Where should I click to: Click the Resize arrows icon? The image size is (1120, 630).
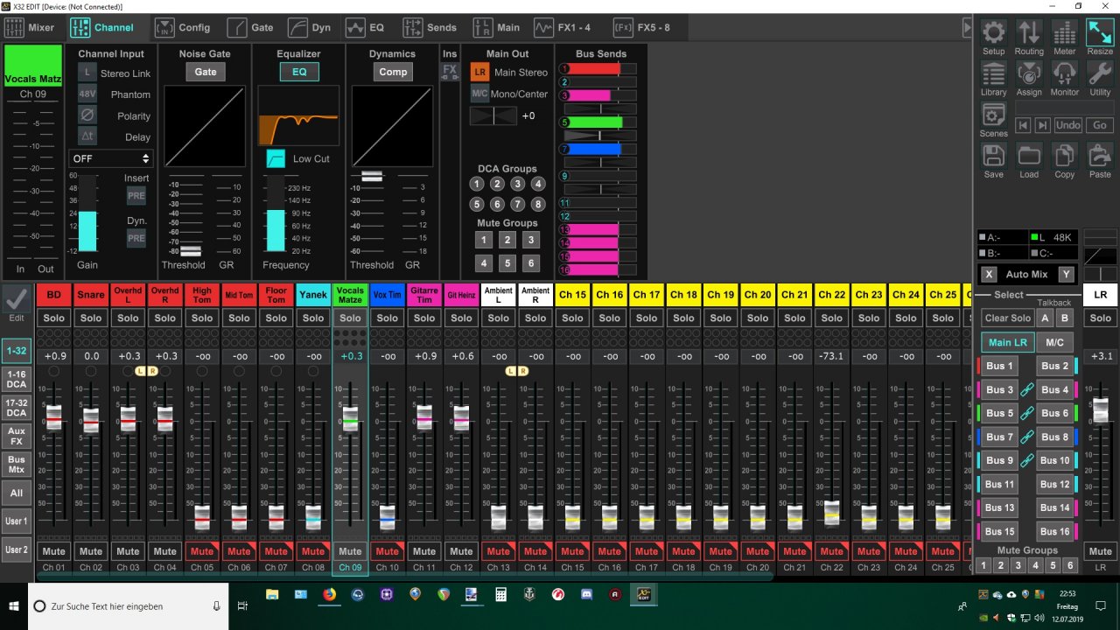1100,33
